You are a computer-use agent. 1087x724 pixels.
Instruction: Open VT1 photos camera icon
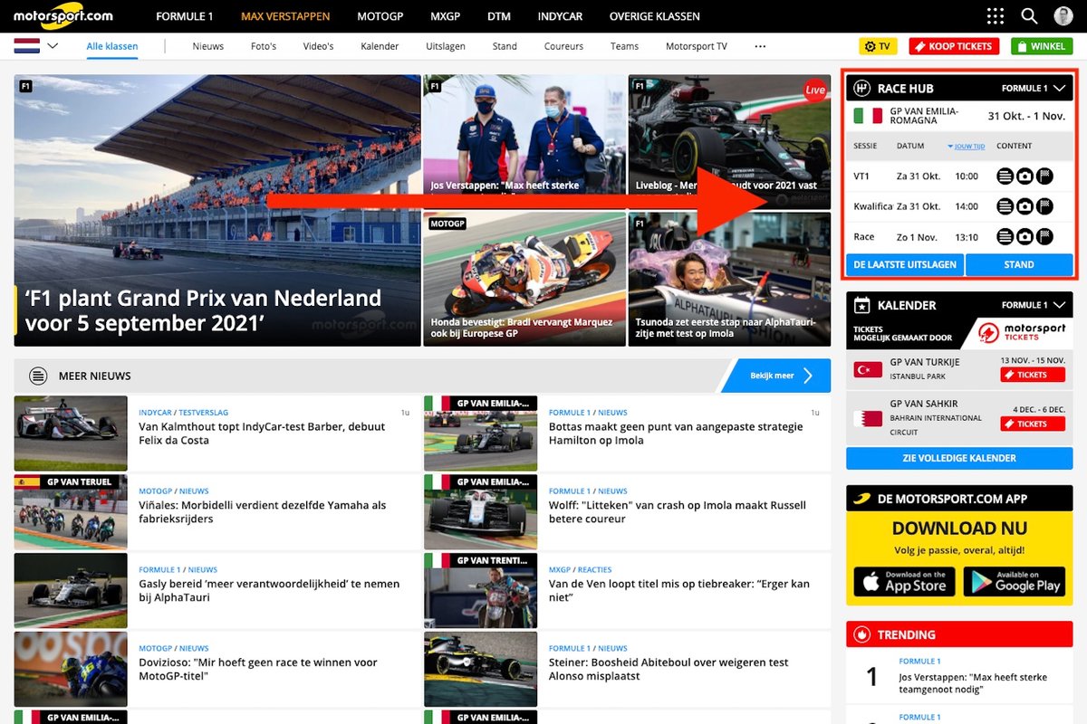(1024, 177)
